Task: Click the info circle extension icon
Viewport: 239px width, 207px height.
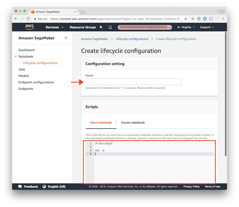Action: [x=199, y=19]
